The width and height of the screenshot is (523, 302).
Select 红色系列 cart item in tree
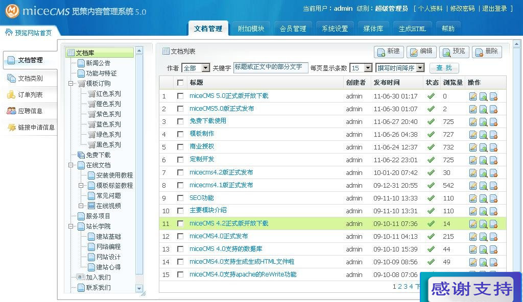tap(104, 94)
